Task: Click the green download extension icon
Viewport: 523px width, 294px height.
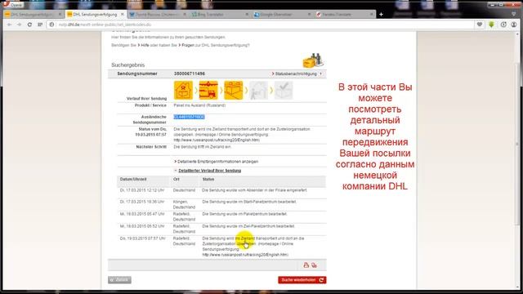Action: pos(491,24)
